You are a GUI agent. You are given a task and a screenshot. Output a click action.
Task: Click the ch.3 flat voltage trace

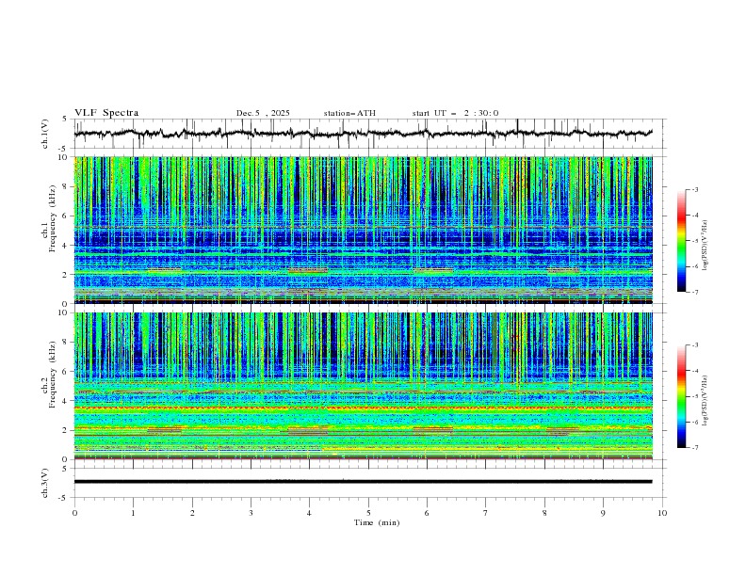[x=363, y=482]
